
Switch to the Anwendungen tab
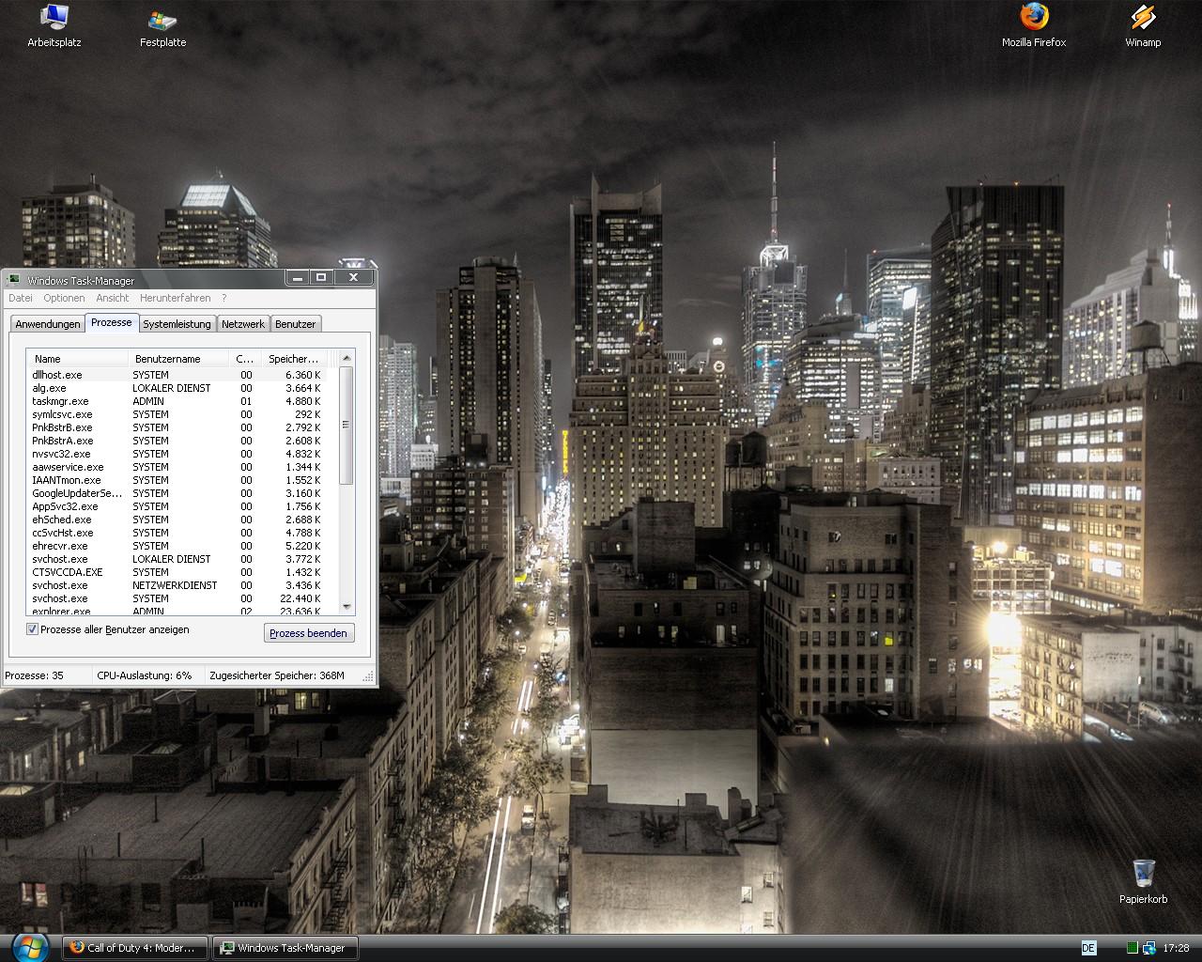click(x=47, y=324)
